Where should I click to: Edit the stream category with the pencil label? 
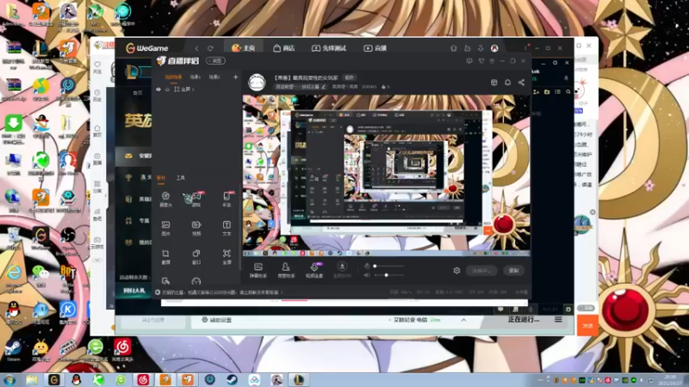point(301,87)
